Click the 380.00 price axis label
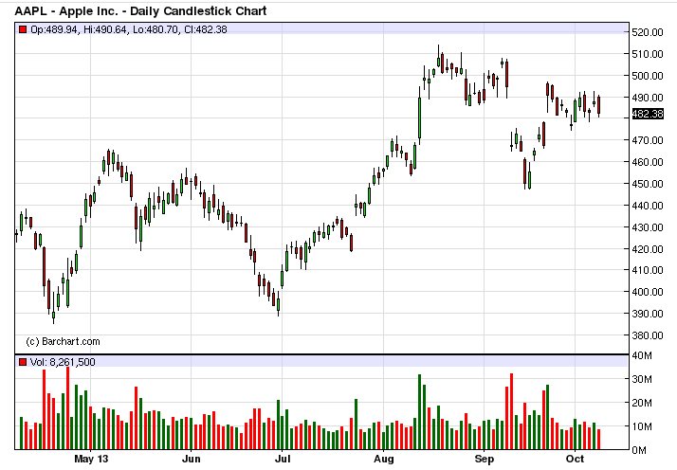 point(648,335)
